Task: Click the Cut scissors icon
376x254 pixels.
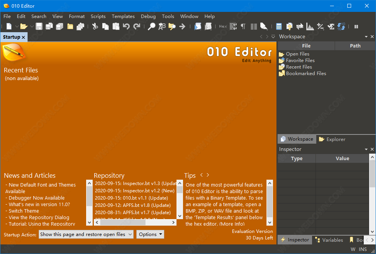Action: pyautogui.click(x=95, y=26)
